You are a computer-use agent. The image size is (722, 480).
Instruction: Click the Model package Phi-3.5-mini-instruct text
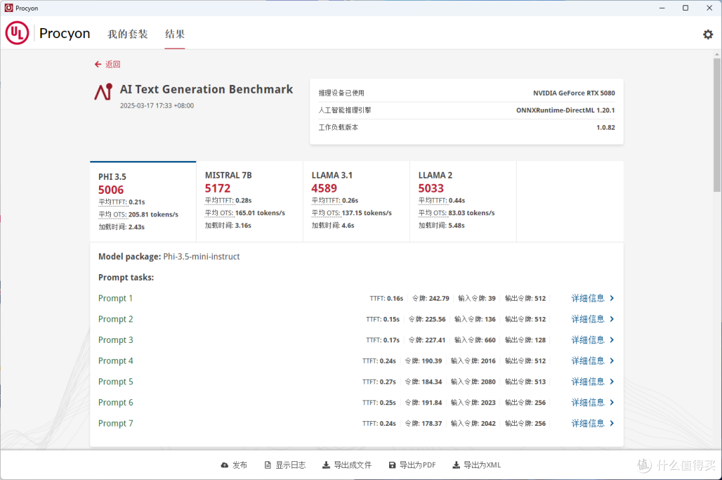(x=169, y=257)
